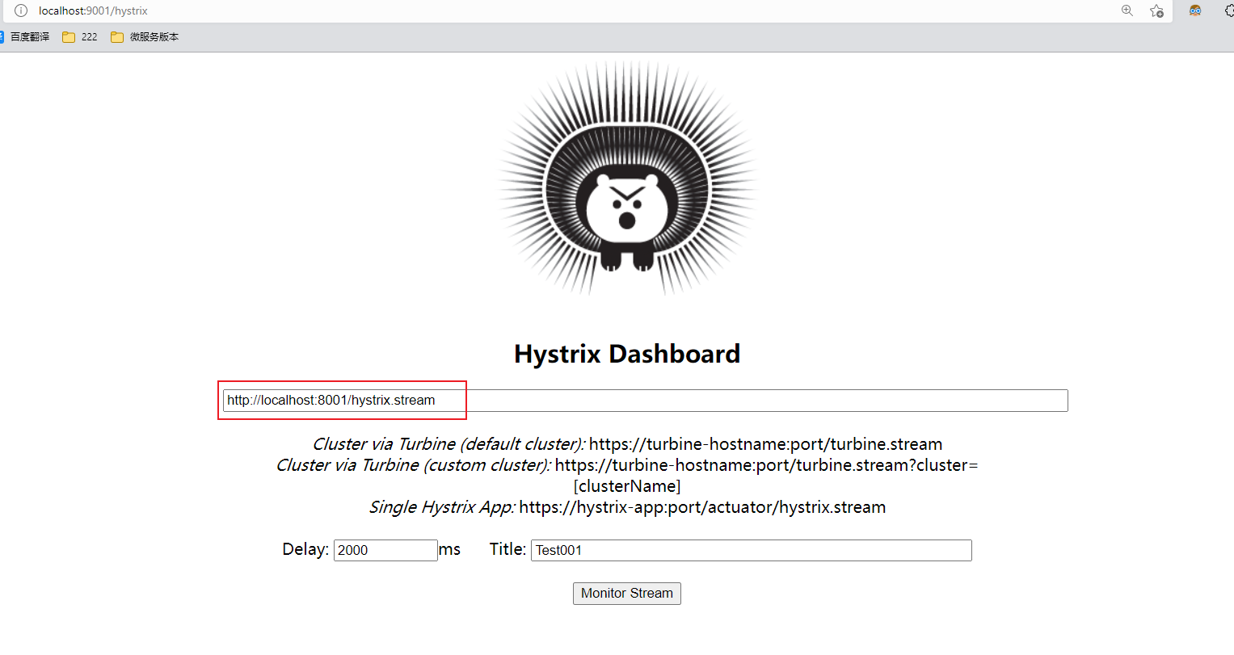
Task: Focus the stream URL input field
Action: pyautogui.click(x=646, y=401)
